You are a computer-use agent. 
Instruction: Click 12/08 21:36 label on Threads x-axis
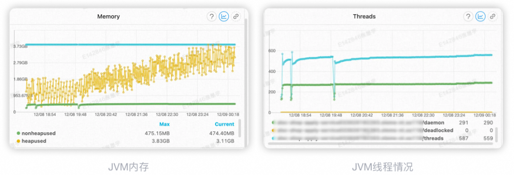click(392, 115)
